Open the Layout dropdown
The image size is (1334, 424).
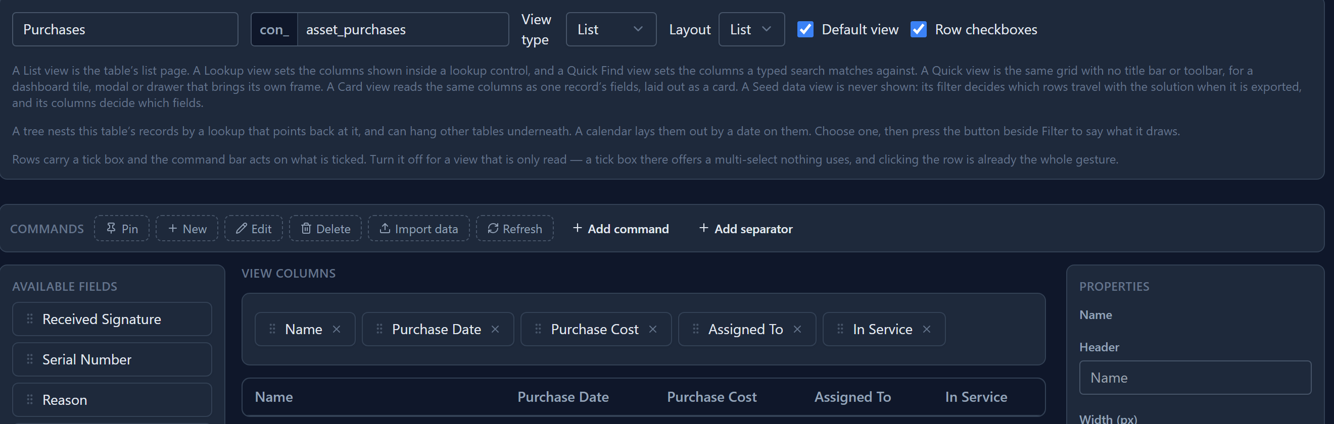[751, 29]
